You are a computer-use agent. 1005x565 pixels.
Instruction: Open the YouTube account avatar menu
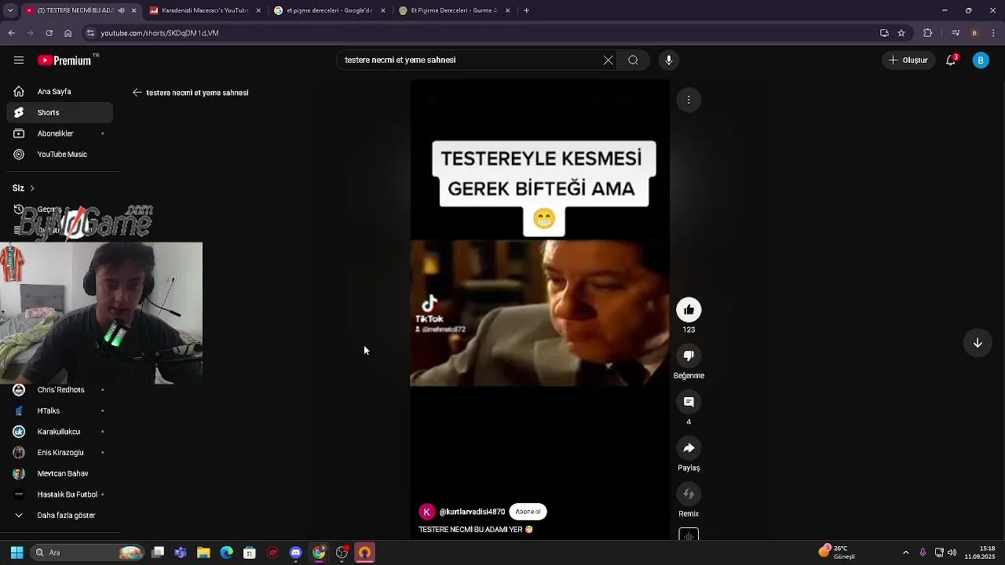(x=981, y=60)
